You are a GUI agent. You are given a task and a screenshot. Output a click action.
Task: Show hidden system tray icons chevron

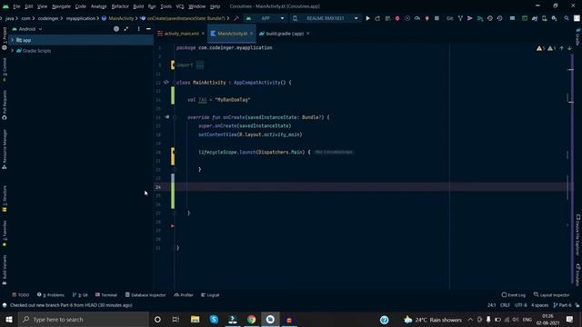click(470, 319)
